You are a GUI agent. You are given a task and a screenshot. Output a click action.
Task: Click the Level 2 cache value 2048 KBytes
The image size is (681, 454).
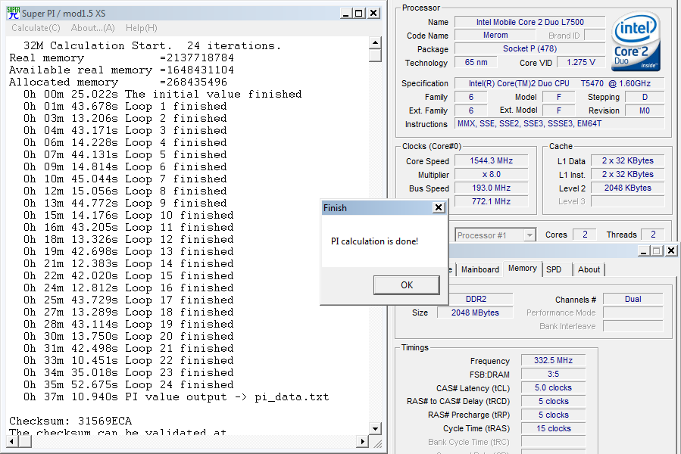point(627,188)
